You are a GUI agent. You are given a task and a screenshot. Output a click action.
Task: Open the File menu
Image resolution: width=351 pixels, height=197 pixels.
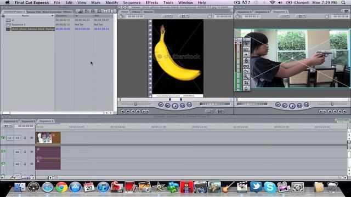click(x=57, y=3)
